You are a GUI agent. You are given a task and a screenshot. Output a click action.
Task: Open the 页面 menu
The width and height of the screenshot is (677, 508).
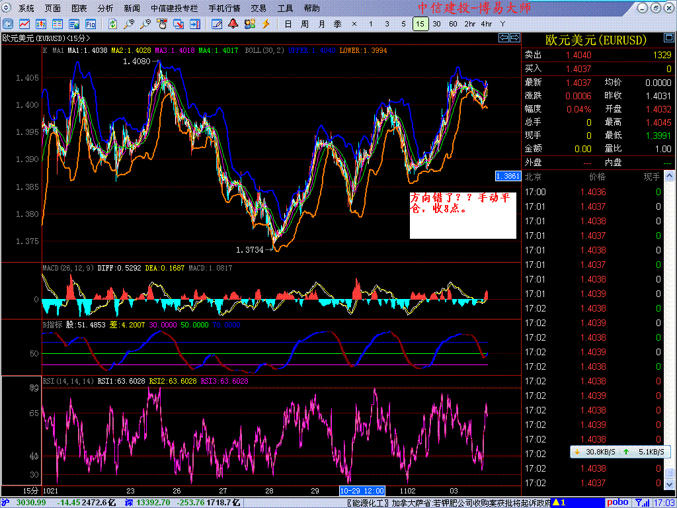click(53, 8)
